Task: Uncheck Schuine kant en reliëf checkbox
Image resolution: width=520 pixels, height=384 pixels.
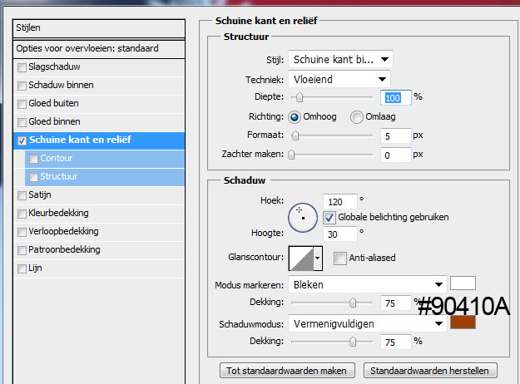Action: 22,140
